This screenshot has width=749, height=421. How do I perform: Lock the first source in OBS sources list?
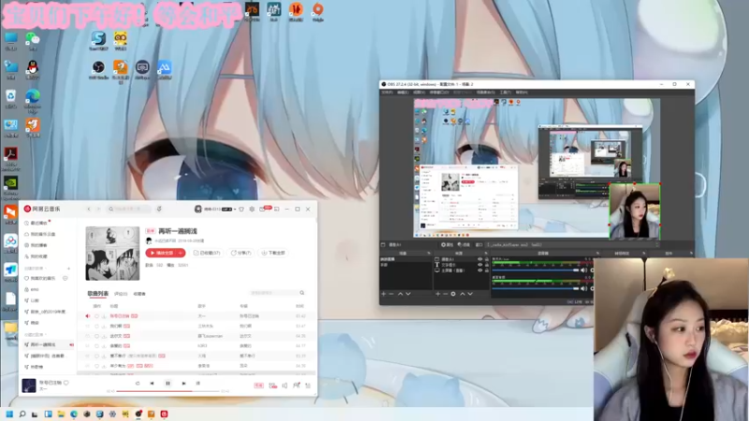[x=487, y=259]
